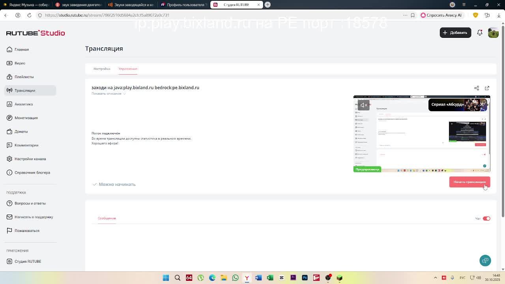
Task: Click the Настройки канала gear icon
Action: [x=9, y=159]
